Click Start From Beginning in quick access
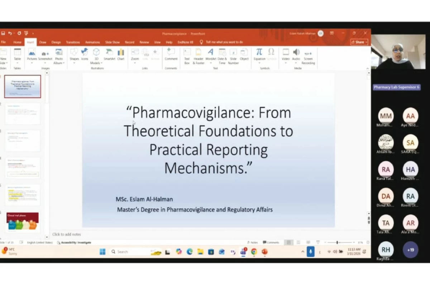The width and height of the screenshot is (430, 286). coord(26,33)
